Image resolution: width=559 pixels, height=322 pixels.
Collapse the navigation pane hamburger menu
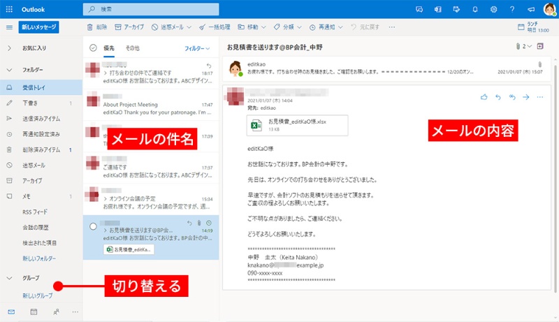click(x=9, y=27)
